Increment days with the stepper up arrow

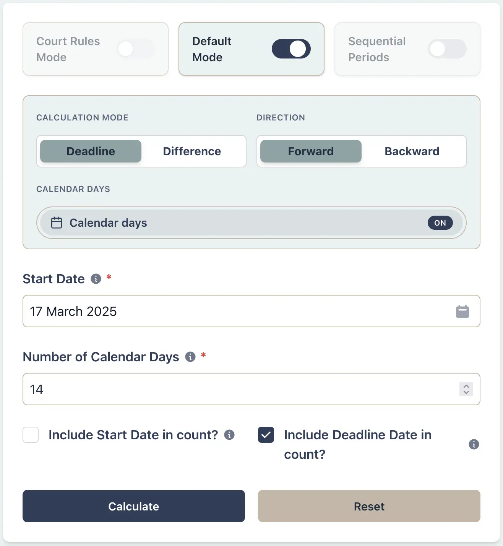click(x=466, y=387)
